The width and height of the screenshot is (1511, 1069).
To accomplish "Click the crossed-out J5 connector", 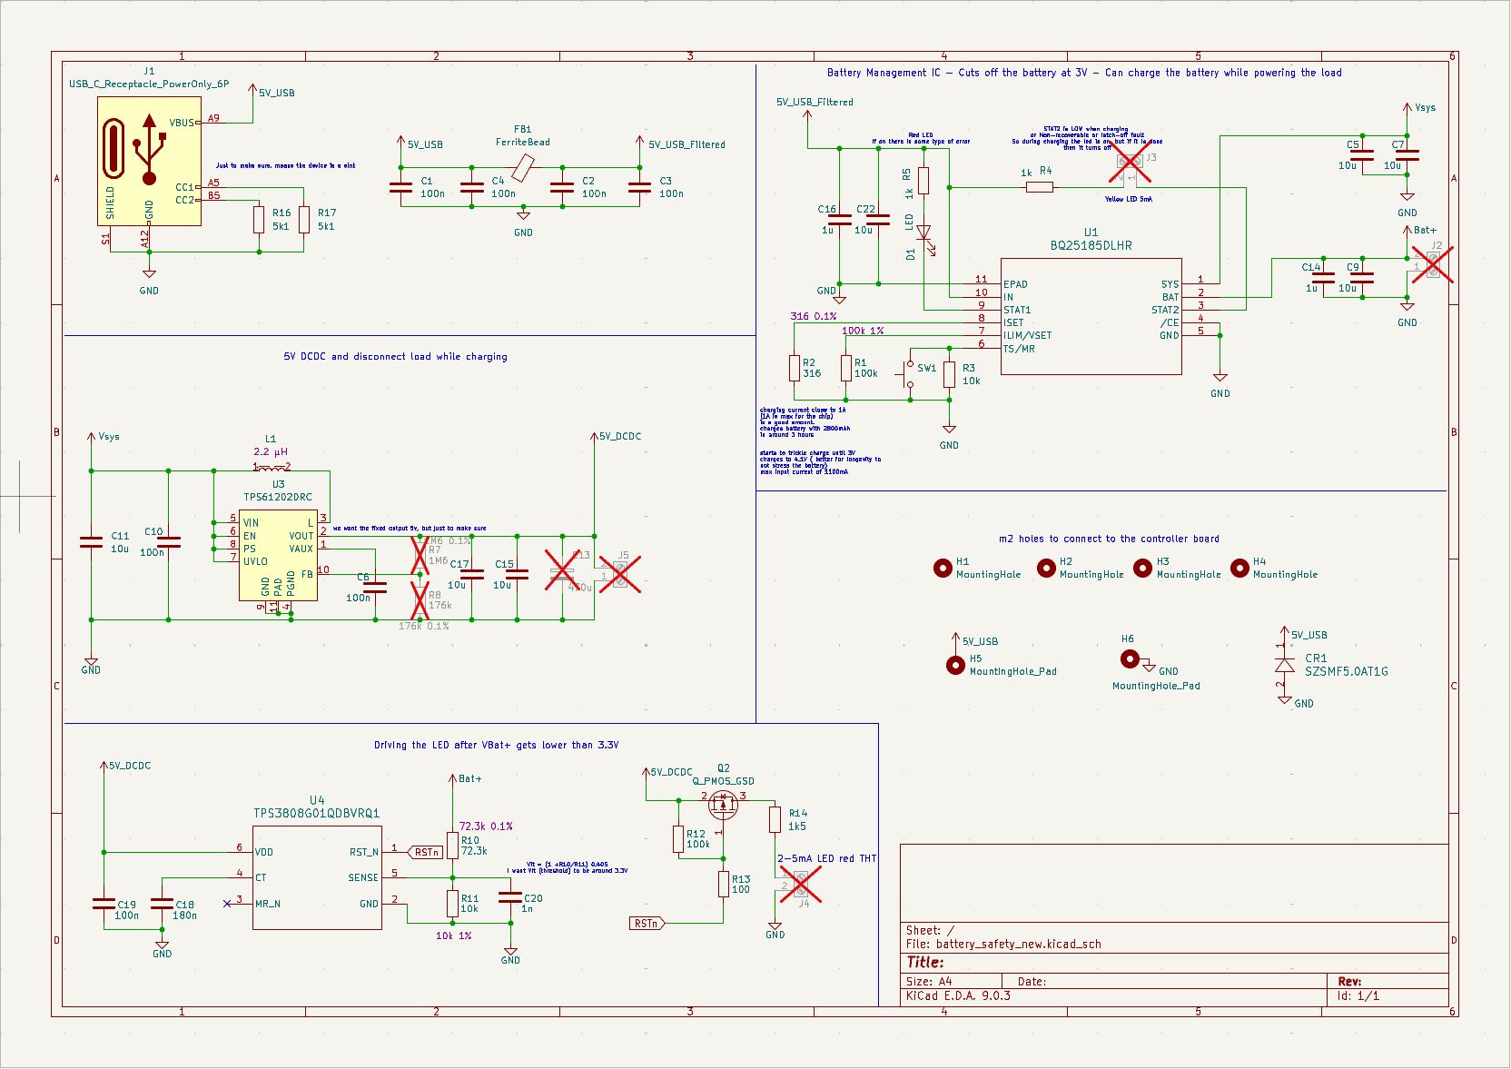I will [x=620, y=574].
